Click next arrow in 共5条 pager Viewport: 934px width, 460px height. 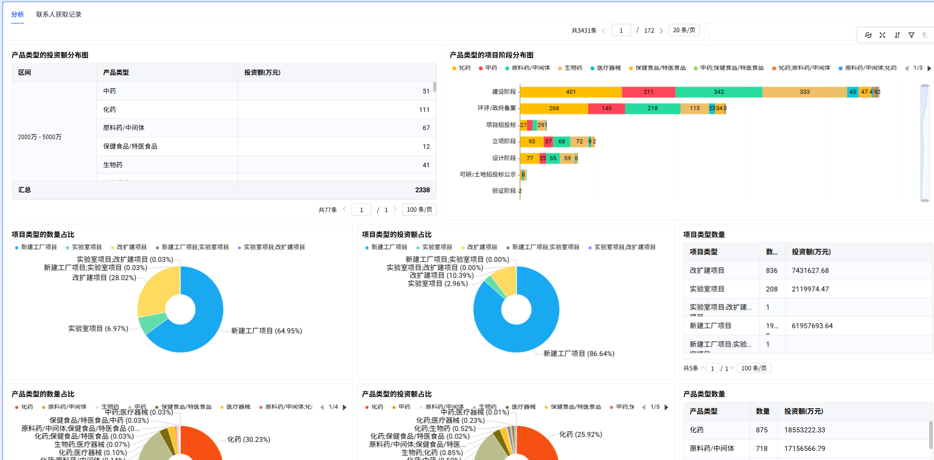tap(732, 368)
